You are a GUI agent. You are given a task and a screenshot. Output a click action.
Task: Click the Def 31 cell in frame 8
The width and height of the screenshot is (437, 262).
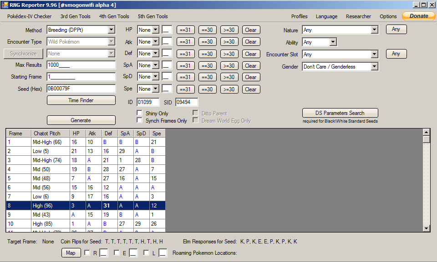(110, 206)
